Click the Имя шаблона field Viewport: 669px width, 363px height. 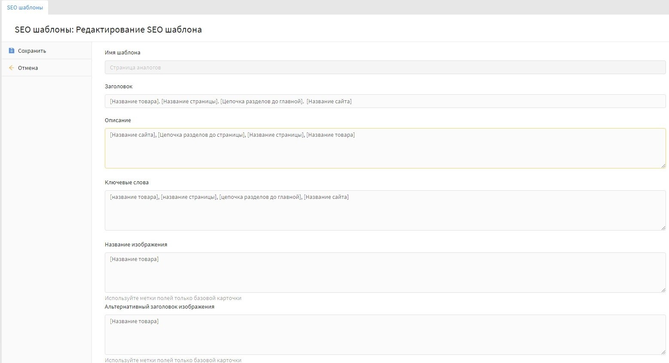(385, 67)
